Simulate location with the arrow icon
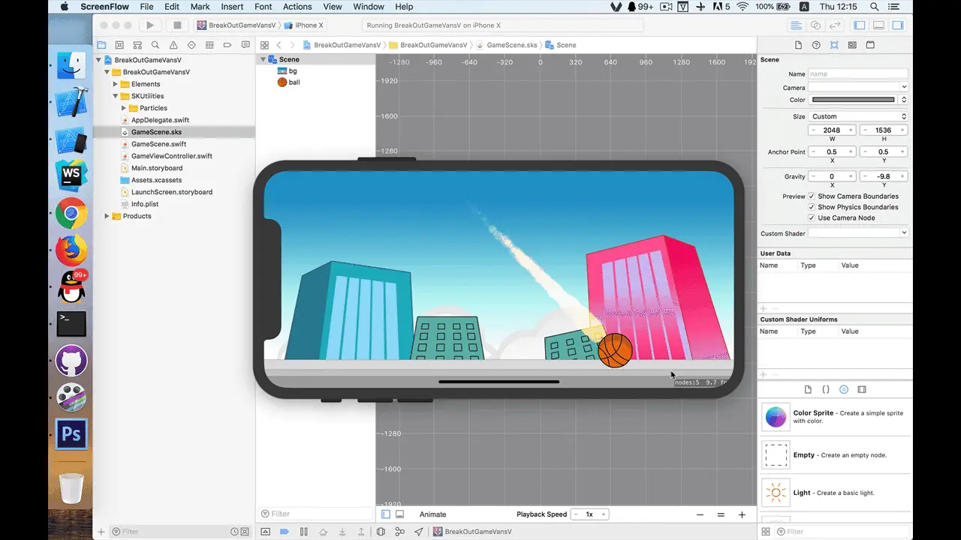Screen dimensions: 961x540 pyautogui.click(x=419, y=532)
